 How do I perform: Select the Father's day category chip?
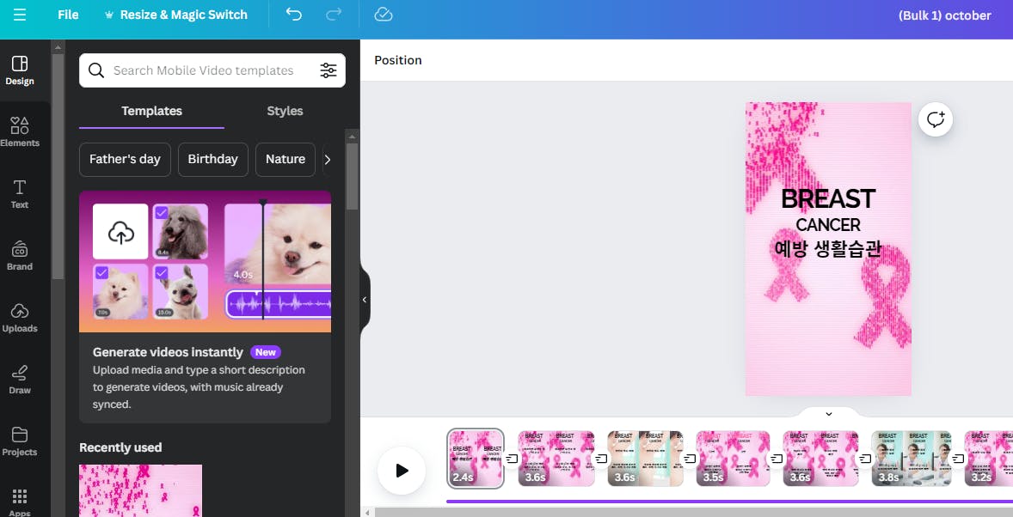coord(125,160)
